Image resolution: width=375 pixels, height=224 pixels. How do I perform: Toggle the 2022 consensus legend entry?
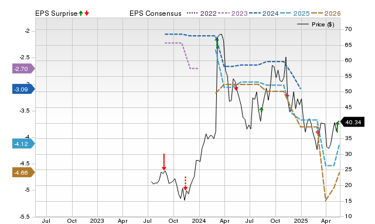pyautogui.click(x=202, y=13)
